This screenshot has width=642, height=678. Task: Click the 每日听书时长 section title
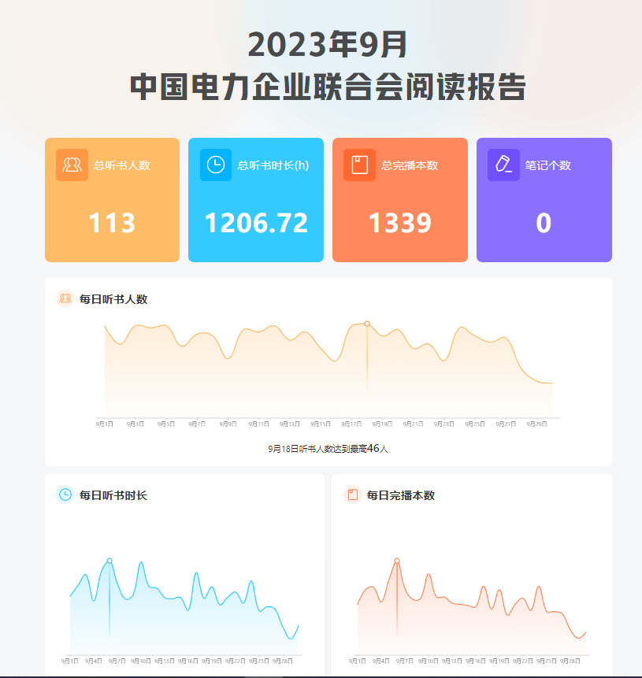[x=113, y=495]
